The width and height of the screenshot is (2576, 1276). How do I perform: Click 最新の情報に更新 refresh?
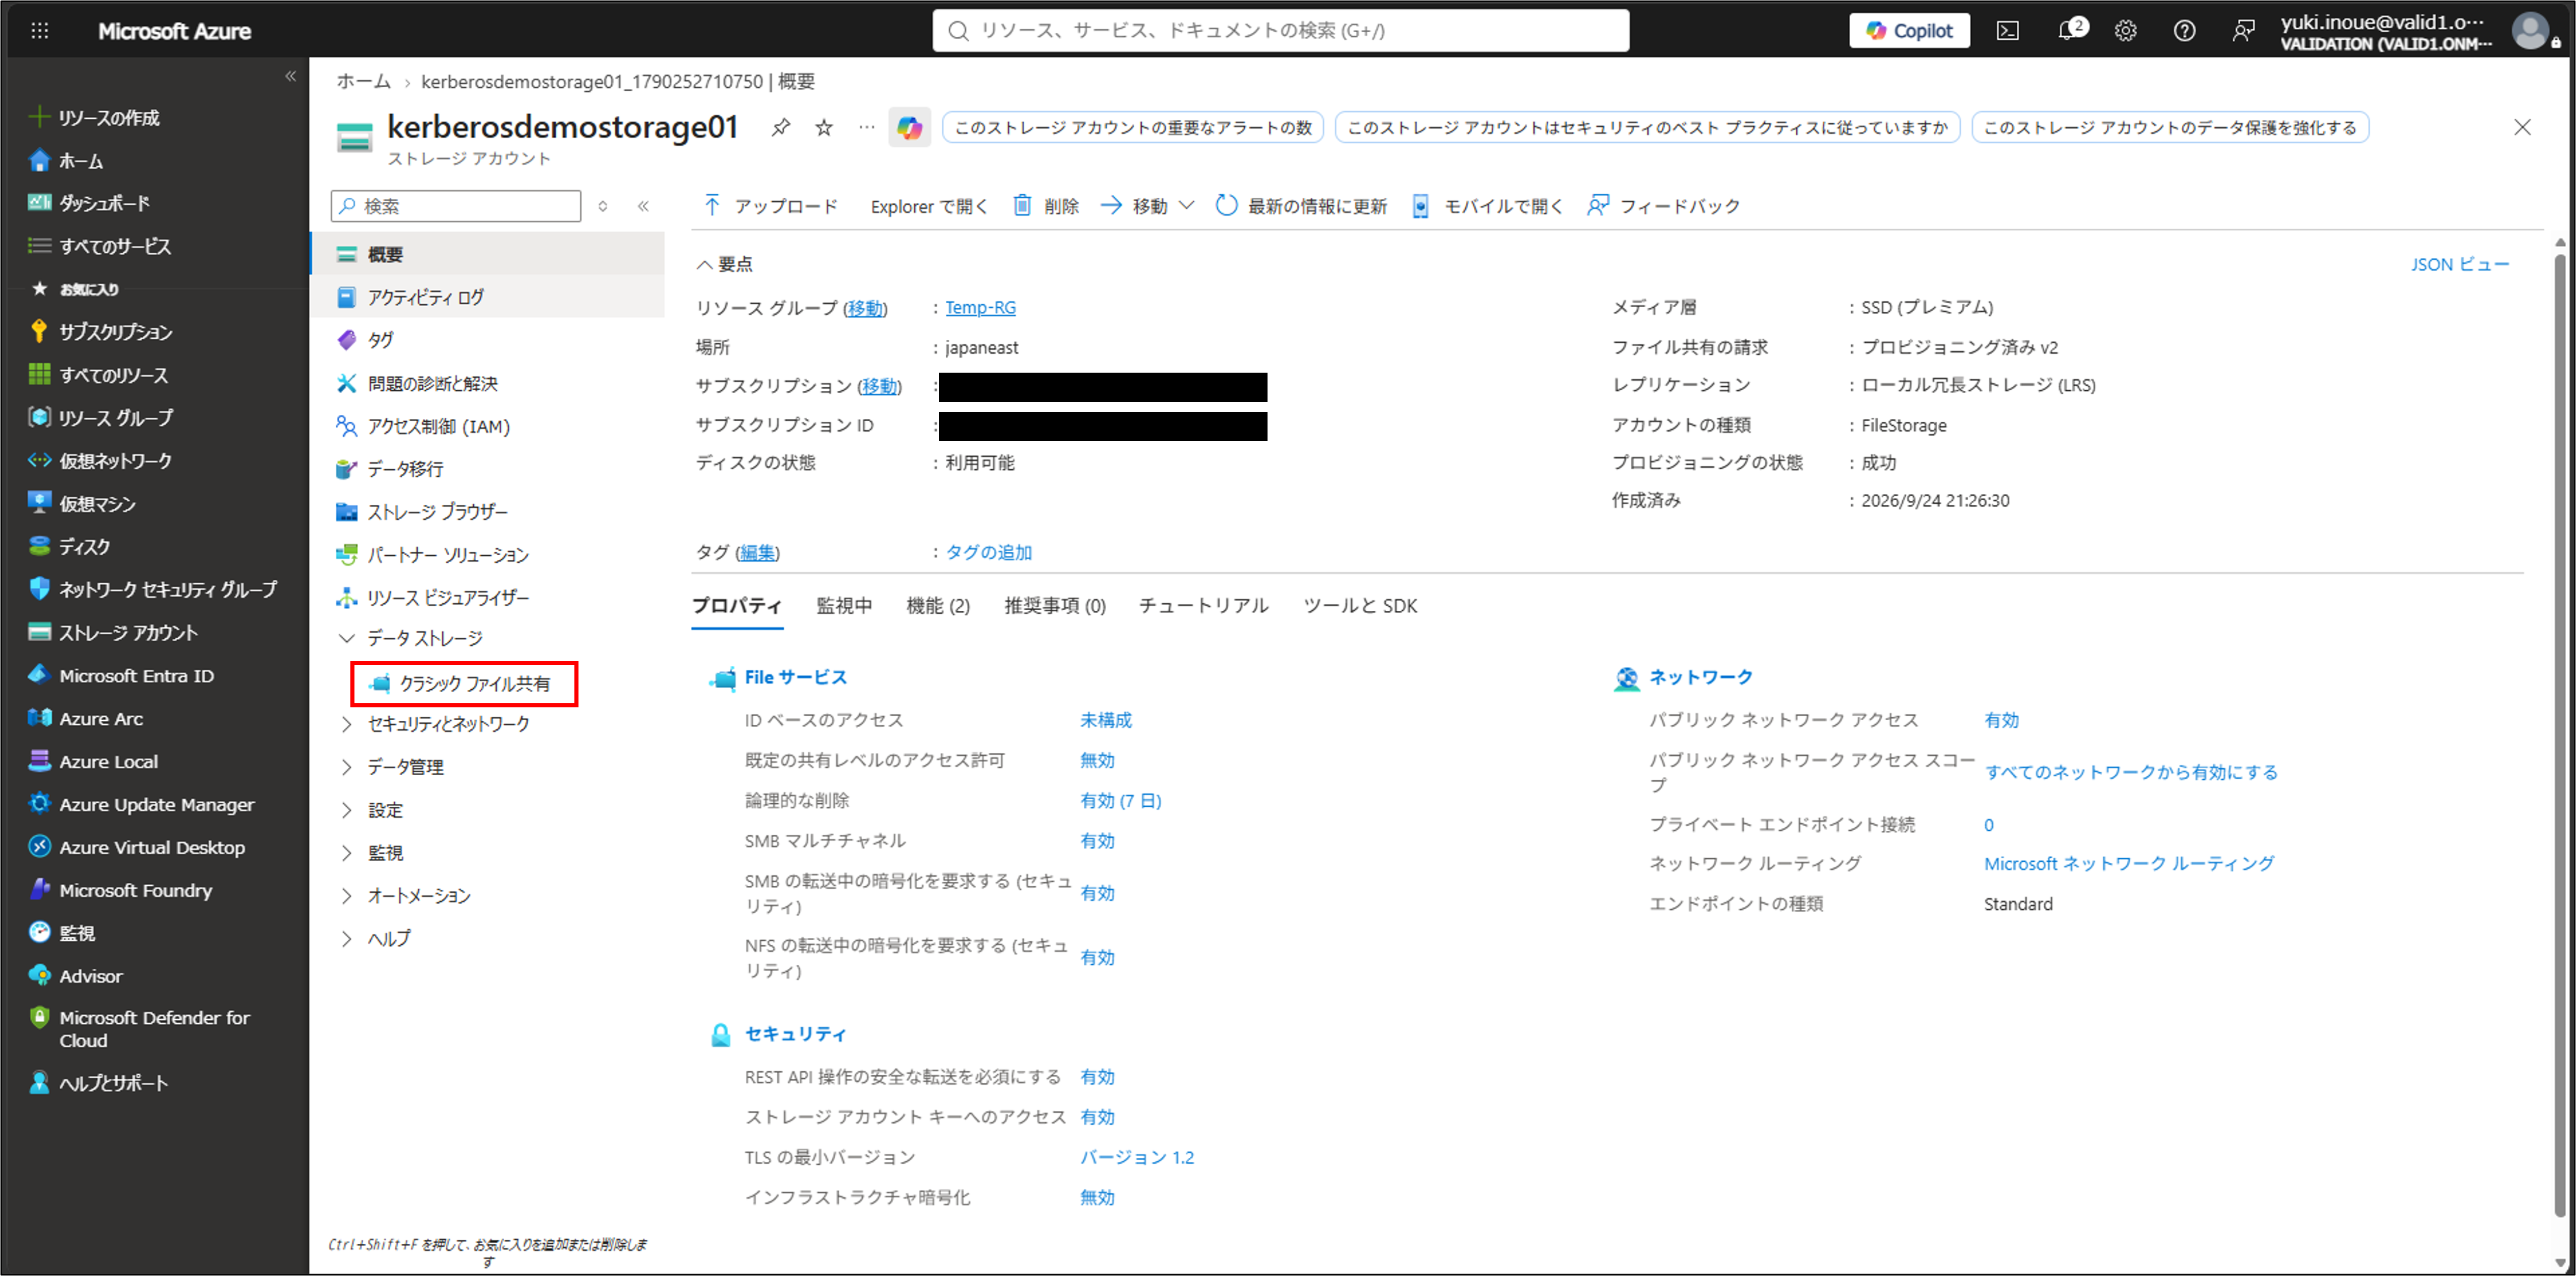pos(1301,206)
